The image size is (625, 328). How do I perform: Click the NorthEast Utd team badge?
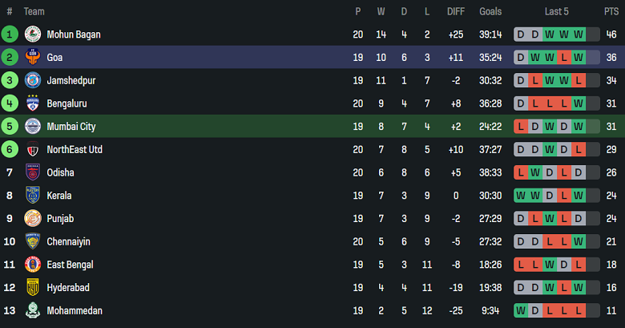click(33, 149)
